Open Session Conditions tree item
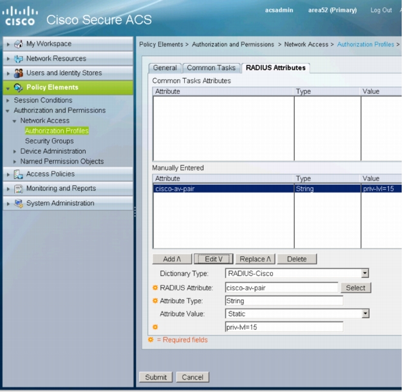Viewport: 403px width, 392px height. pyautogui.click(x=43, y=100)
